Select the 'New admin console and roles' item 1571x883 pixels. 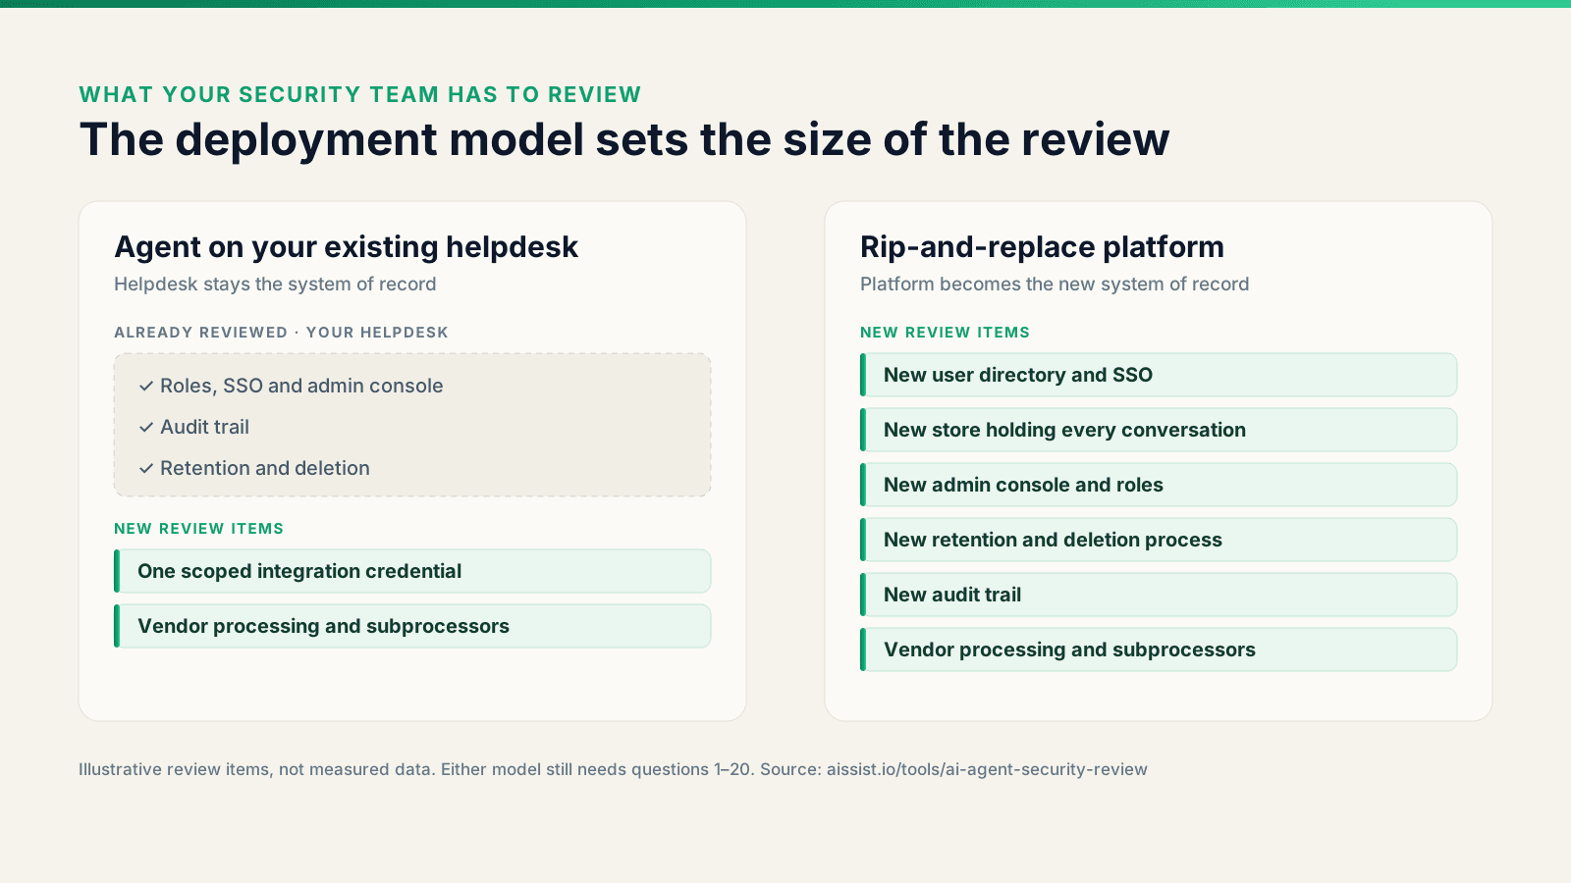pyautogui.click(x=1159, y=485)
